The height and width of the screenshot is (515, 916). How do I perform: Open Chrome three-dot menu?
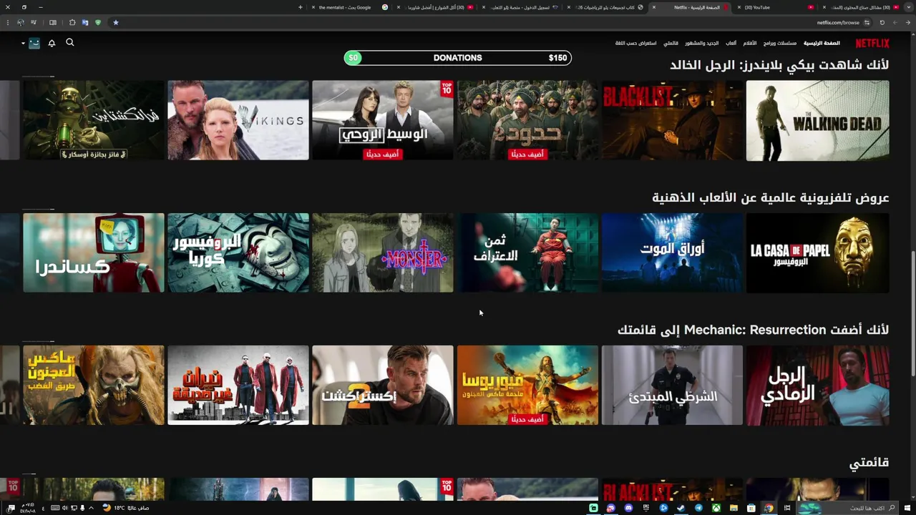point(8,22)
